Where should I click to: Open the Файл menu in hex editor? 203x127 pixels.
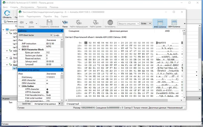pyautogui.click(x=21, y=16)
